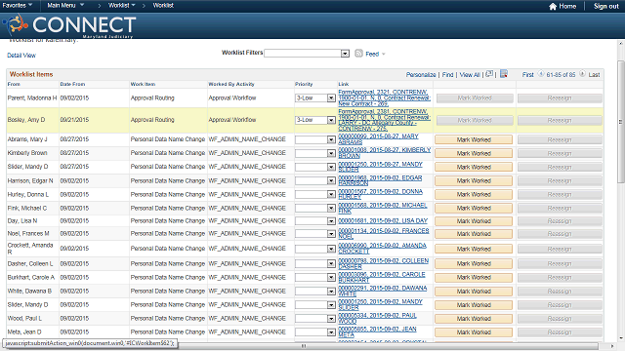Show previous rows arrow icon
The width and height of the screenshot is (625, 351).
point(541,74)
